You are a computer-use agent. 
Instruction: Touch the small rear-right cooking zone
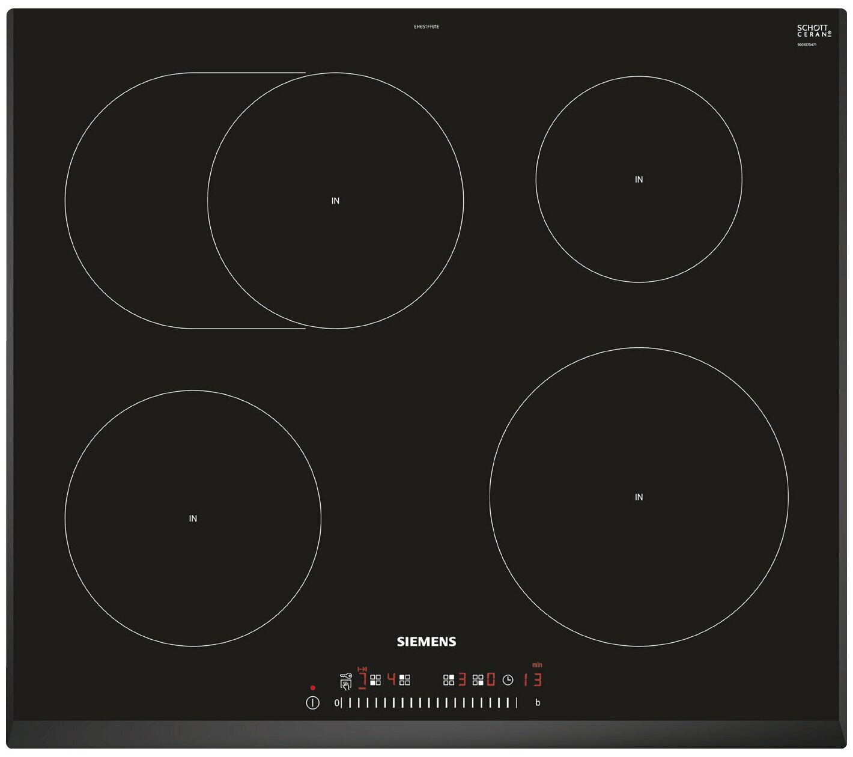coord(639,179)
